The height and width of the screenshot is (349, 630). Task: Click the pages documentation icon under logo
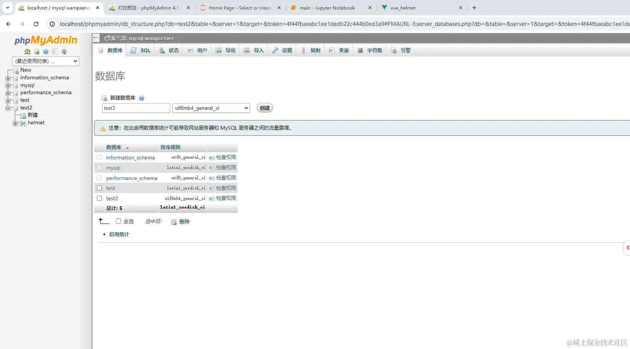[55, 51]
